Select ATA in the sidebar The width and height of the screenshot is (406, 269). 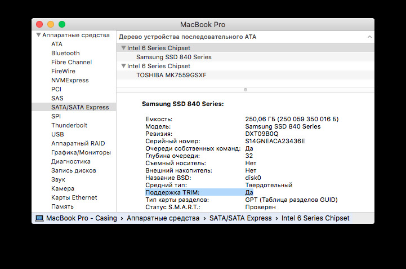click(57, 44)
